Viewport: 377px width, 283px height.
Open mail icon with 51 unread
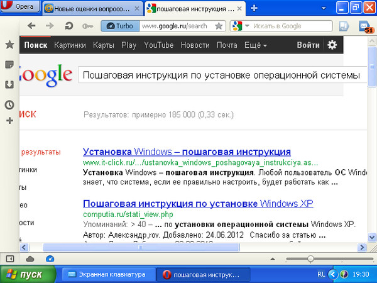(x=366, y=26)
